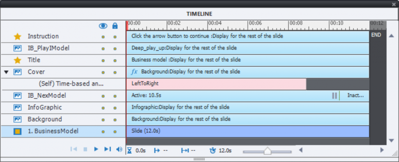Click the timeline zoom slider handle

pyautogui.click(x=267, y=151)
